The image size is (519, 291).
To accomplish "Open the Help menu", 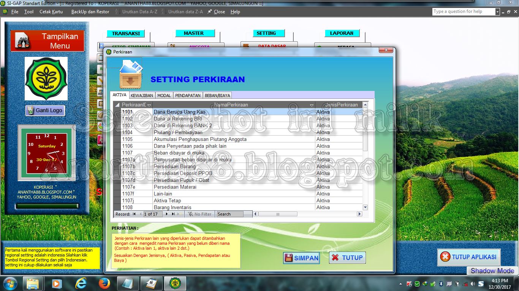I will point(235,12).
